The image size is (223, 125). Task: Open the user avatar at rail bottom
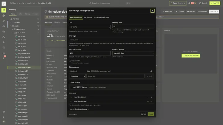tap(4, 122)
